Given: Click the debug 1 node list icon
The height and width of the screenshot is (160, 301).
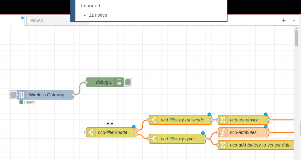Looking at the screenshot, I should point(119,82).
